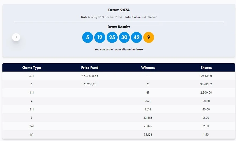Click the JACKPOT share cell
This screenshot has height=141, width=236.
206,76
